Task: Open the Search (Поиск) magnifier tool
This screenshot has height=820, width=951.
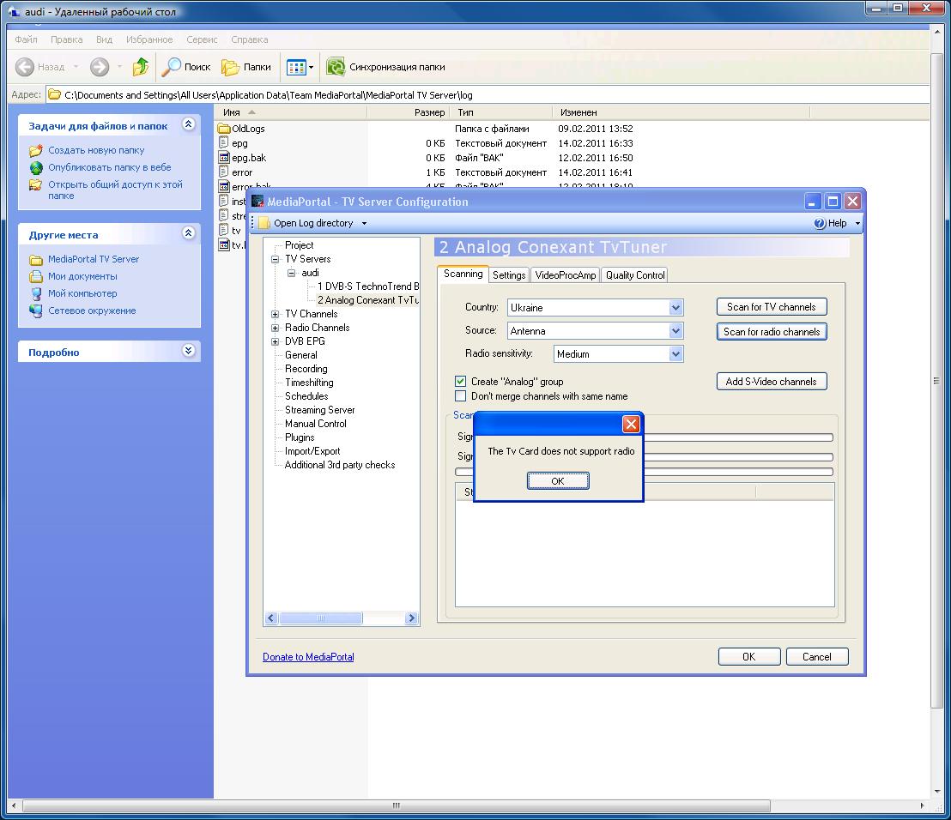Action: (171, 67)
